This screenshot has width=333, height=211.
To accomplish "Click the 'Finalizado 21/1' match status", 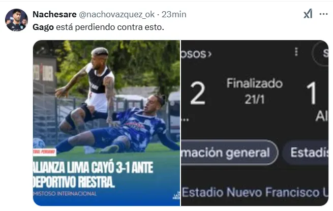I will pos(255,91).
